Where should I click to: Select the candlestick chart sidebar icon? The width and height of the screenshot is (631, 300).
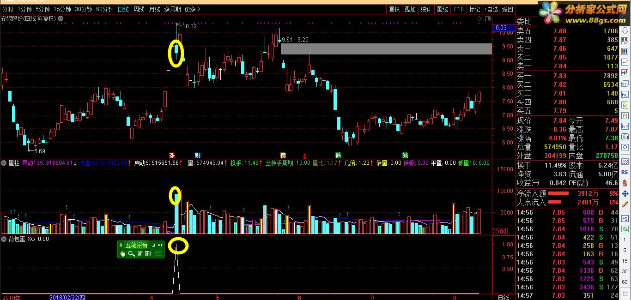[x=625, y=72]
